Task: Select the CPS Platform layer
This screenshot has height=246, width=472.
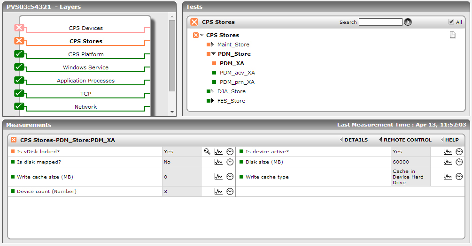Action: [86, 54]
